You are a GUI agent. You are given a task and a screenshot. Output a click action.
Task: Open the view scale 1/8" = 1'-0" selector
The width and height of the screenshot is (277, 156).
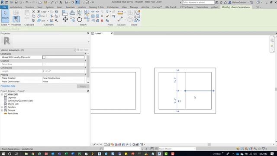pyautogui.click(x=97, y=144)
